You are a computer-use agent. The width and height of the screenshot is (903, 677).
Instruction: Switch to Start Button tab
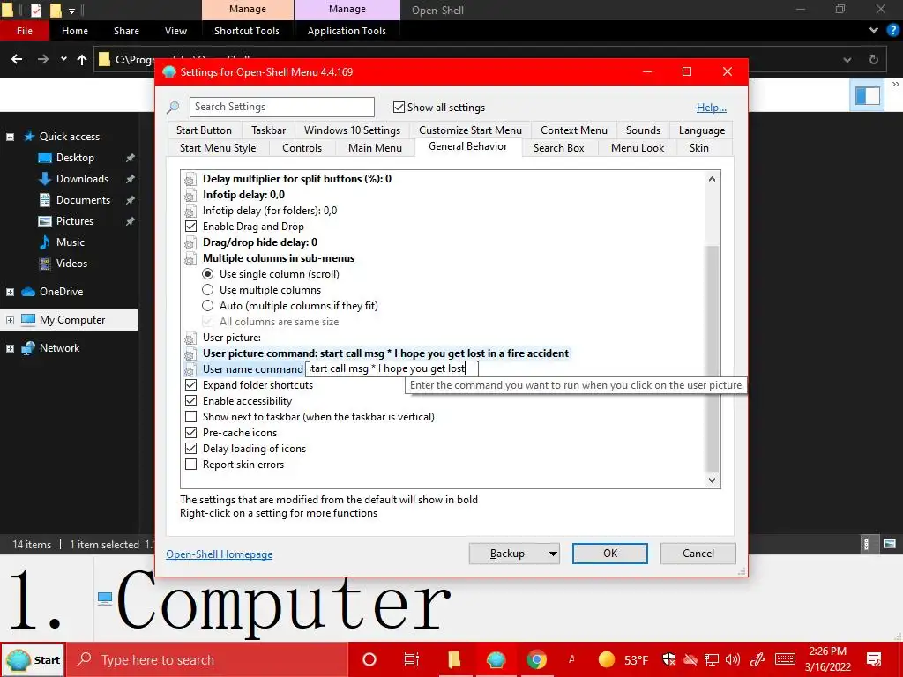click(x=204, y=130)
